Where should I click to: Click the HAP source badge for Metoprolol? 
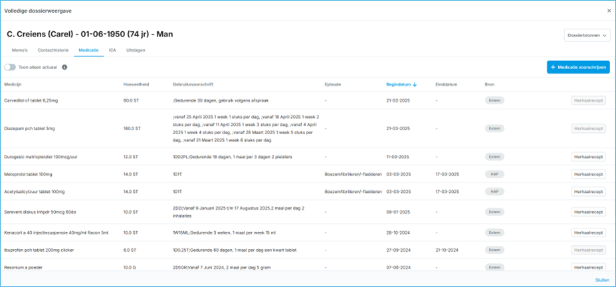point(494,174)
